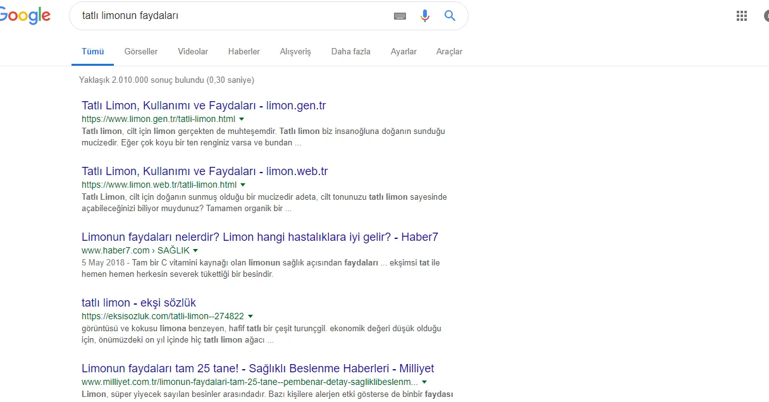The image size is (769, 402).
Task: Click the 'Yaklaşık 2.010.000 sonuç bulundu' stats text
Action: coord(166,80)
